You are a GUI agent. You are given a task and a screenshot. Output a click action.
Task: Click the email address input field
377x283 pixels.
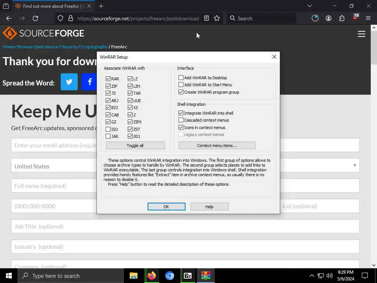click(x=185, y=145)
